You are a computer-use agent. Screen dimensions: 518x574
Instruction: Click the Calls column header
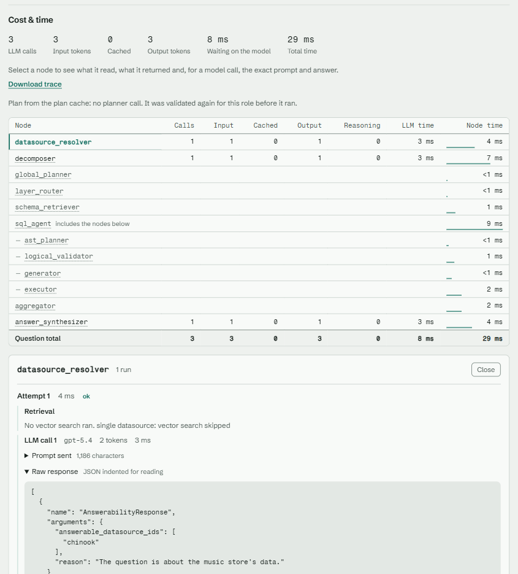185,126
